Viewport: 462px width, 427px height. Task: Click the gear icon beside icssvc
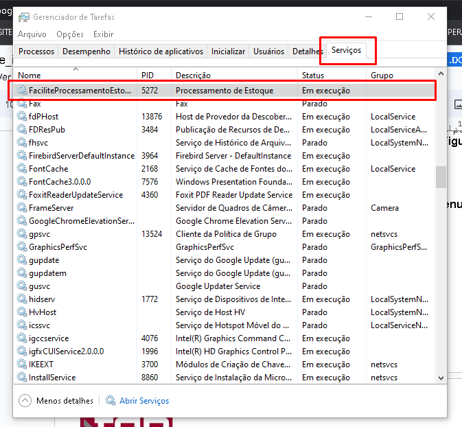[22, 325]
